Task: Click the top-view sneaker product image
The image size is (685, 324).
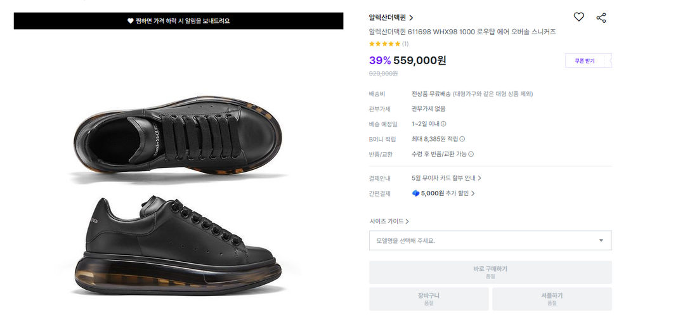Action: [x=178, y=139]
